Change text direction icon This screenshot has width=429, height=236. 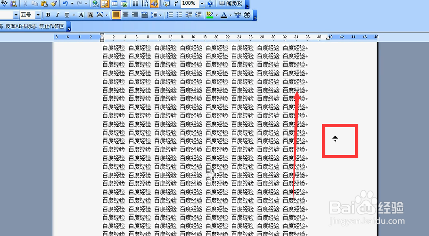pos(145,3)
